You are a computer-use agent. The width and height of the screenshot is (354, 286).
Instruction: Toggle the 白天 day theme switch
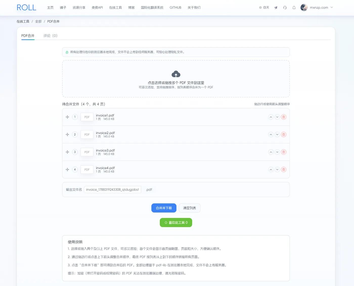click(264, 8)
